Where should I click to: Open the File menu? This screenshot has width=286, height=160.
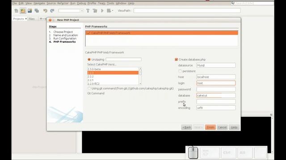click(x=14, y=3)
